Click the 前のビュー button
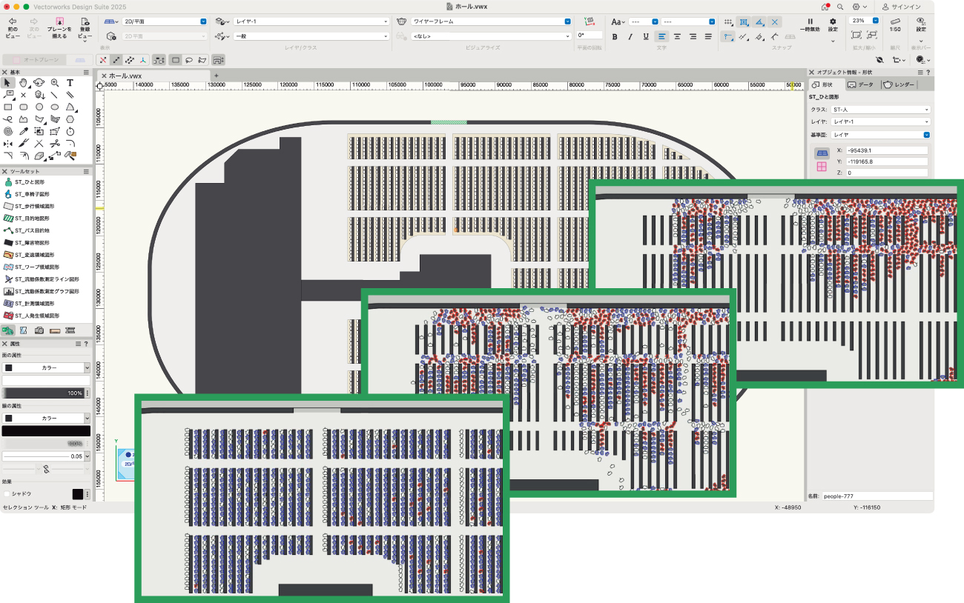Screen dimensions: 964x603 click(12, 26)
